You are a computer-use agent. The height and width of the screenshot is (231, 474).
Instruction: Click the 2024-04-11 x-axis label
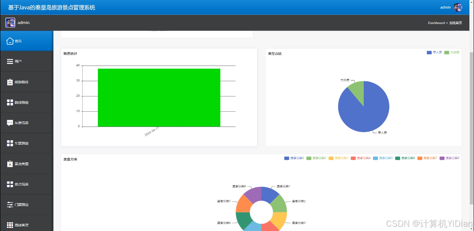(x=152, y=132)
